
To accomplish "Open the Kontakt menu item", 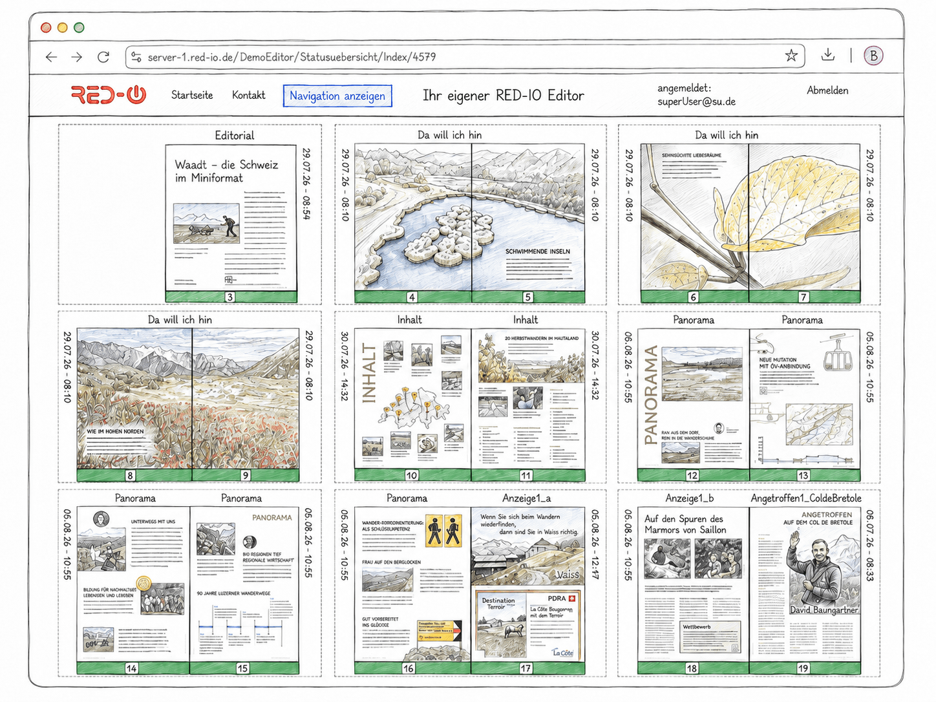I will [x=249, y=95].
